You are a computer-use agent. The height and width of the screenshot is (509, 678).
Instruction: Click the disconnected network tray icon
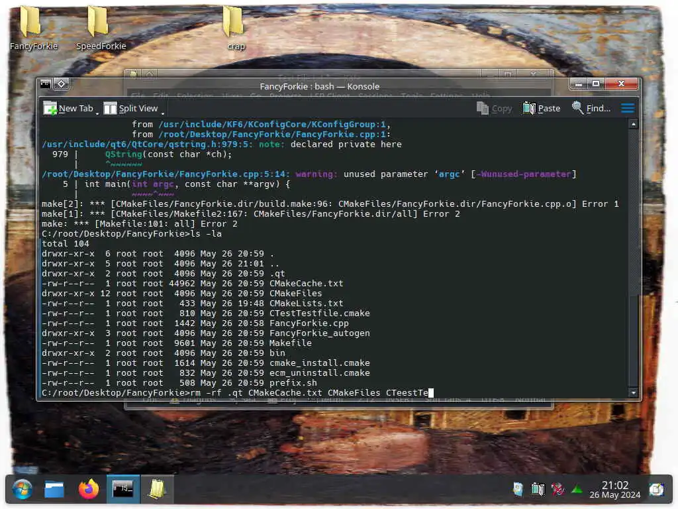557,490
